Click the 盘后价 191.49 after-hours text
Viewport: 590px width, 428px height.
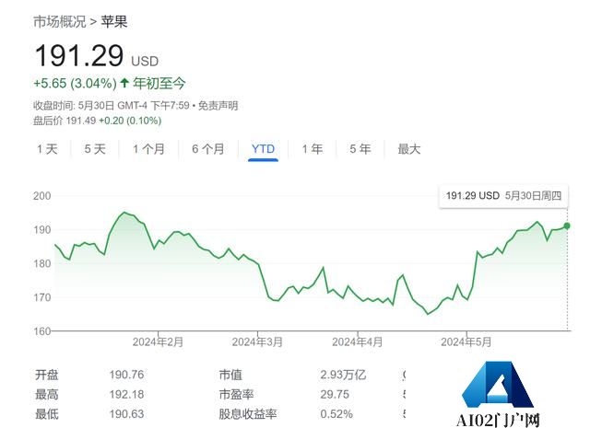pyautogui.click(x=65, y=121)
